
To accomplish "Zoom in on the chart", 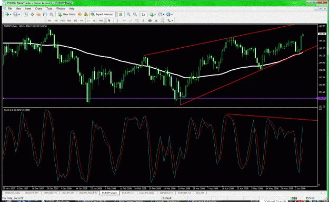I will tap(128, 15).
